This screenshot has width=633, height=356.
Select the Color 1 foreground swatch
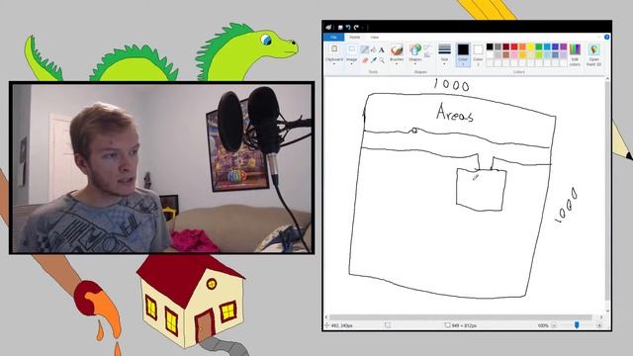click(x=463, y=54)
